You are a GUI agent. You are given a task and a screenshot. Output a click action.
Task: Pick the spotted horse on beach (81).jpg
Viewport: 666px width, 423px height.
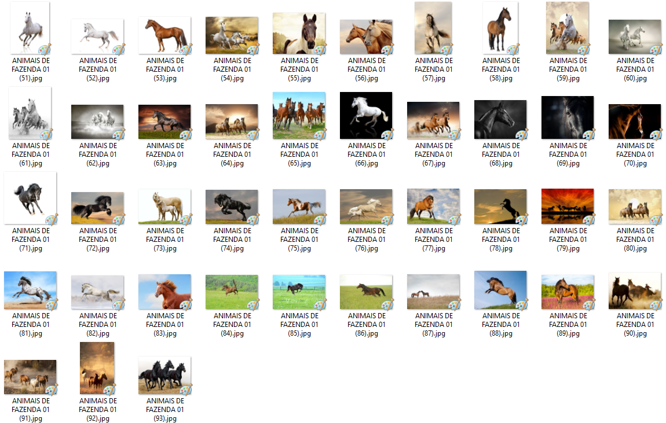30,290
